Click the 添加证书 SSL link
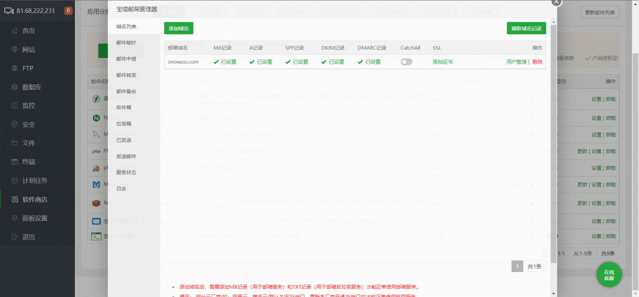 [x=442, y=62]
